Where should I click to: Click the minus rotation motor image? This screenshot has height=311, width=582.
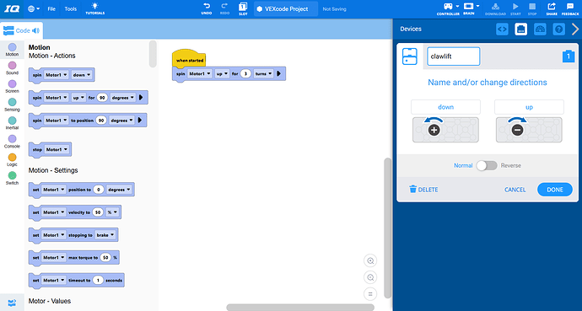[x=529, y=130]
